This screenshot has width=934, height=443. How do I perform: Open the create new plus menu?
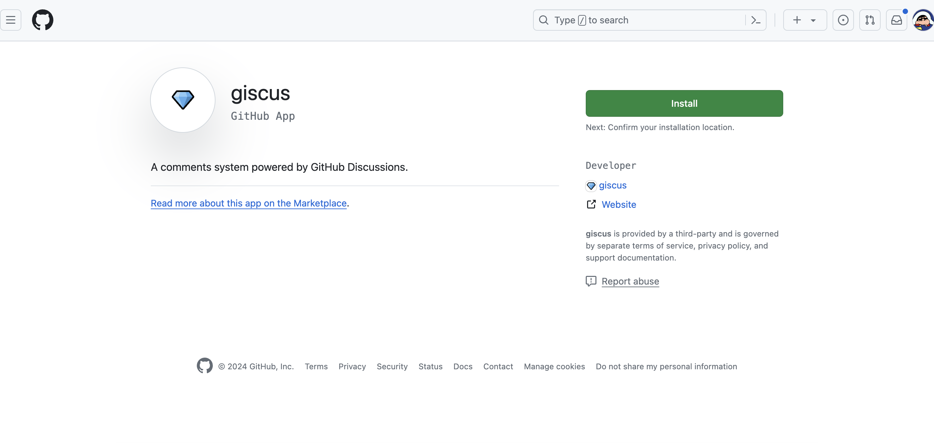tap(797, 20)
